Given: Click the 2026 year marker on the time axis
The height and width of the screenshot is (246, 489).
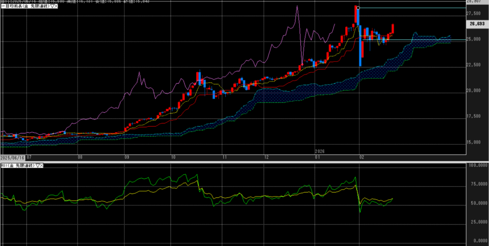Looking at the screenshot, I should point(319,151).
